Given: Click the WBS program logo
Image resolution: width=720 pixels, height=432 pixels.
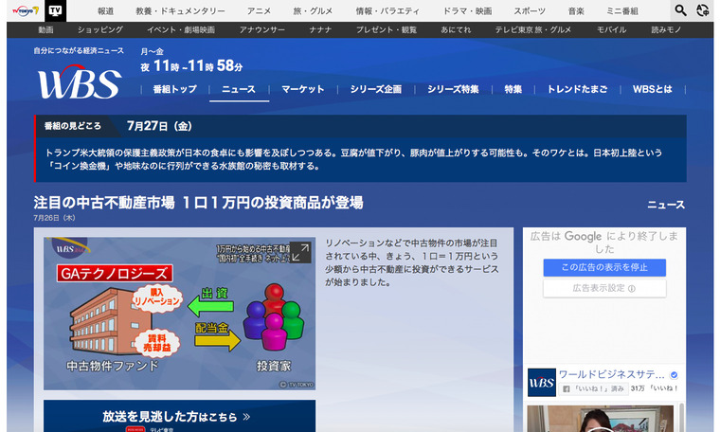Looking at the screenshot, I should [x=79, y=83].
